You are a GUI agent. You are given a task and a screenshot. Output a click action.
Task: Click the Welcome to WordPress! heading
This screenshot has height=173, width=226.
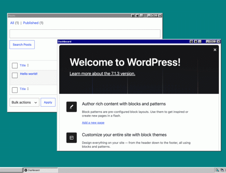pos(125,62)
